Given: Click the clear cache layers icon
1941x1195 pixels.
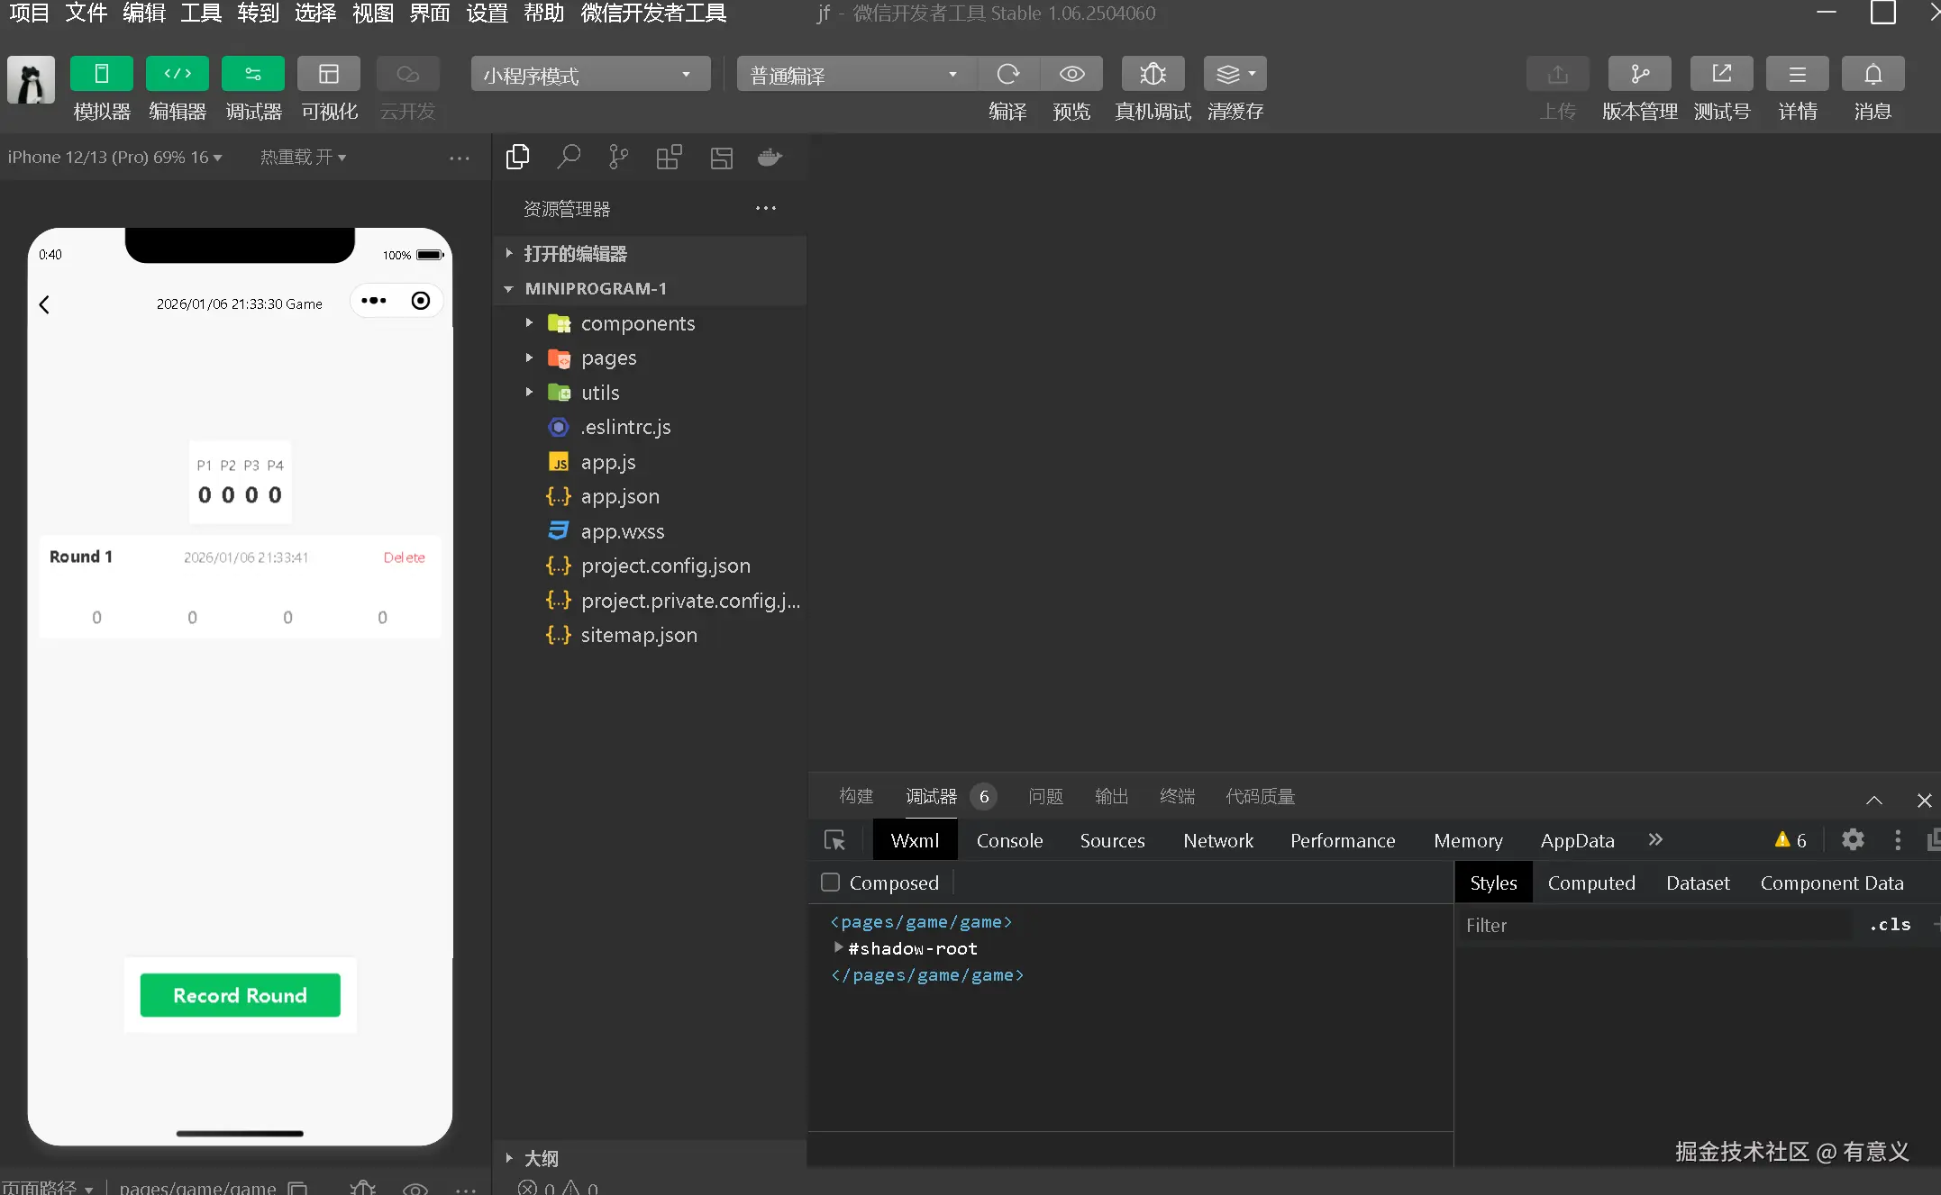Looking at the screenshot, I should (1228, 74).
